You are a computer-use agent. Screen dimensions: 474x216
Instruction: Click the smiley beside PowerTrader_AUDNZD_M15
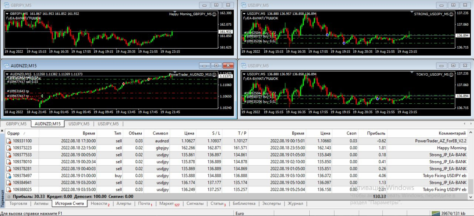pyautogui.click(x=214, y=74)
